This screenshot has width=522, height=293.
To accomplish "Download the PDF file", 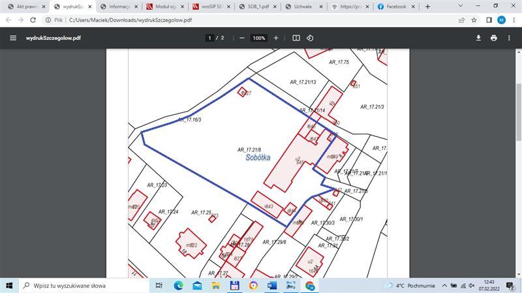I will [478, 38].
